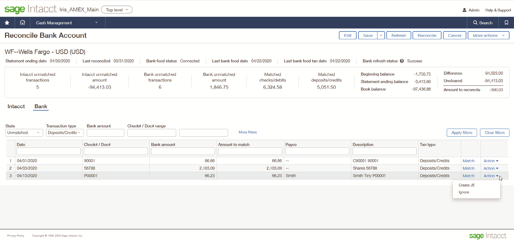Select date cell 04/03/2020
The image size is (514, 241).
click(27, 168)
